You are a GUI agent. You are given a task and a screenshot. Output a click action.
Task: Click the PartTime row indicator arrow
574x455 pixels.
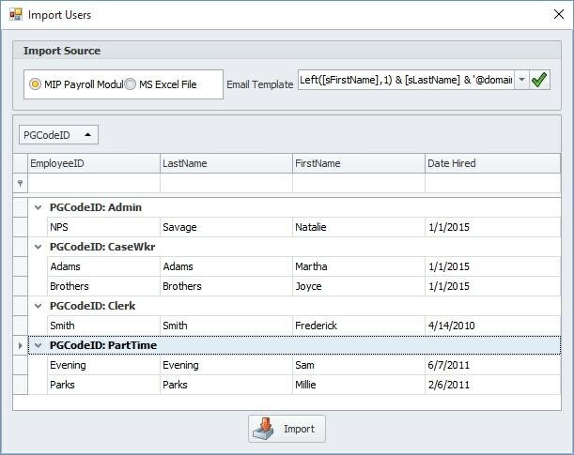coord(21,345)
